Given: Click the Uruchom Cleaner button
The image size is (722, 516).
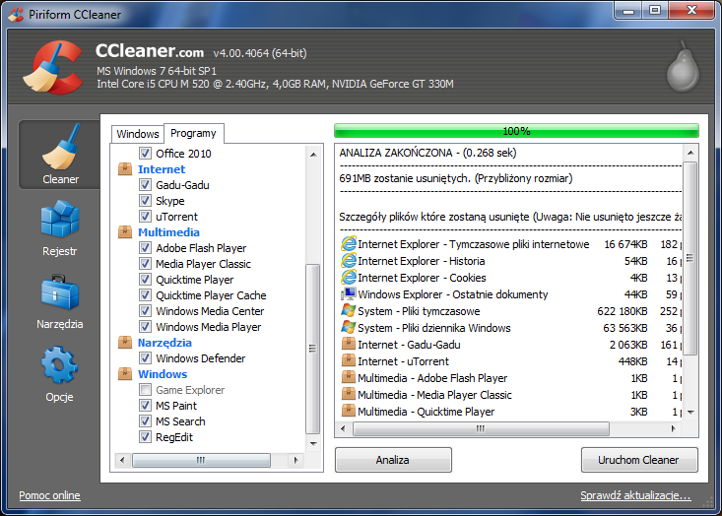Looking at the screenshot, I should tap(639, 460).
